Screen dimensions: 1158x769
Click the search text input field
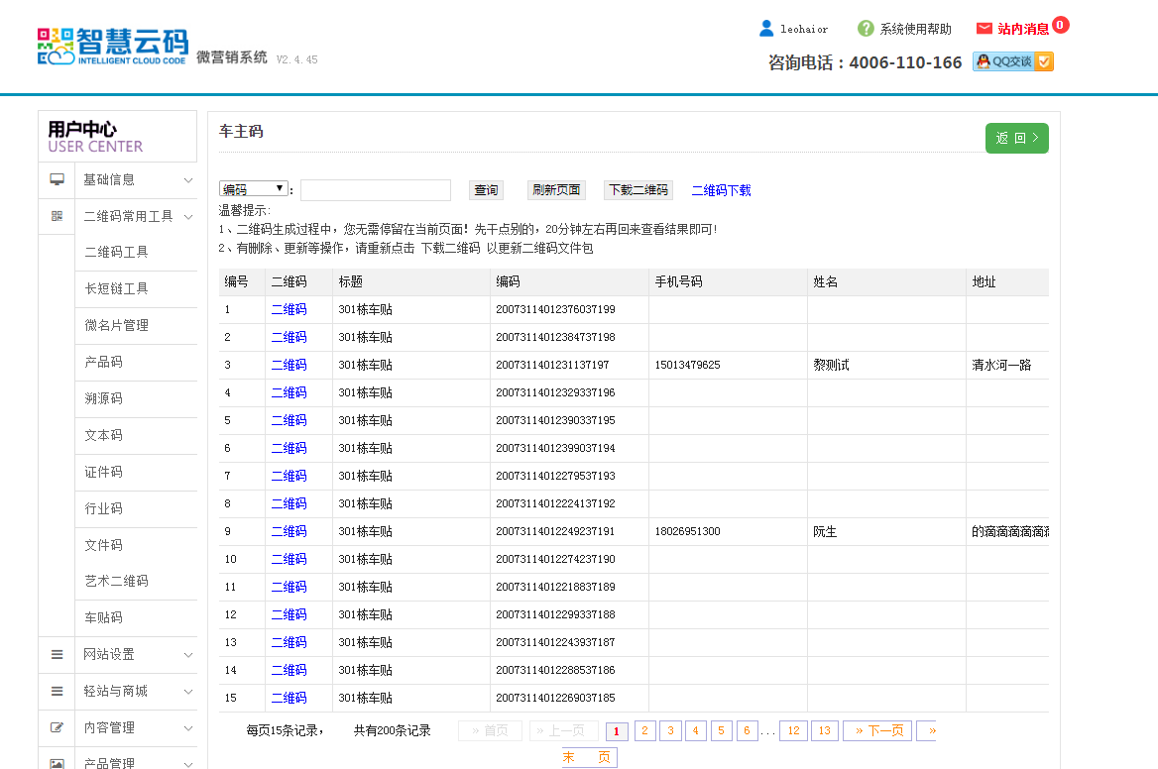click(376, 190)
